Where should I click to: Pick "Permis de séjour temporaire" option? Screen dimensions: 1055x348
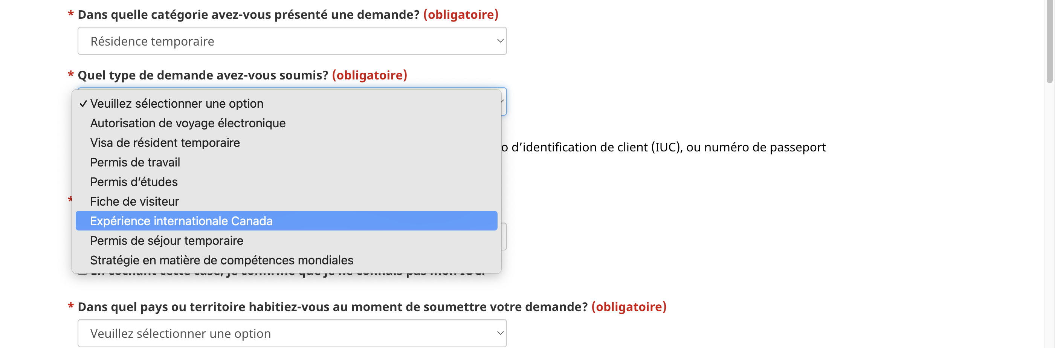[x=166, y=241]
